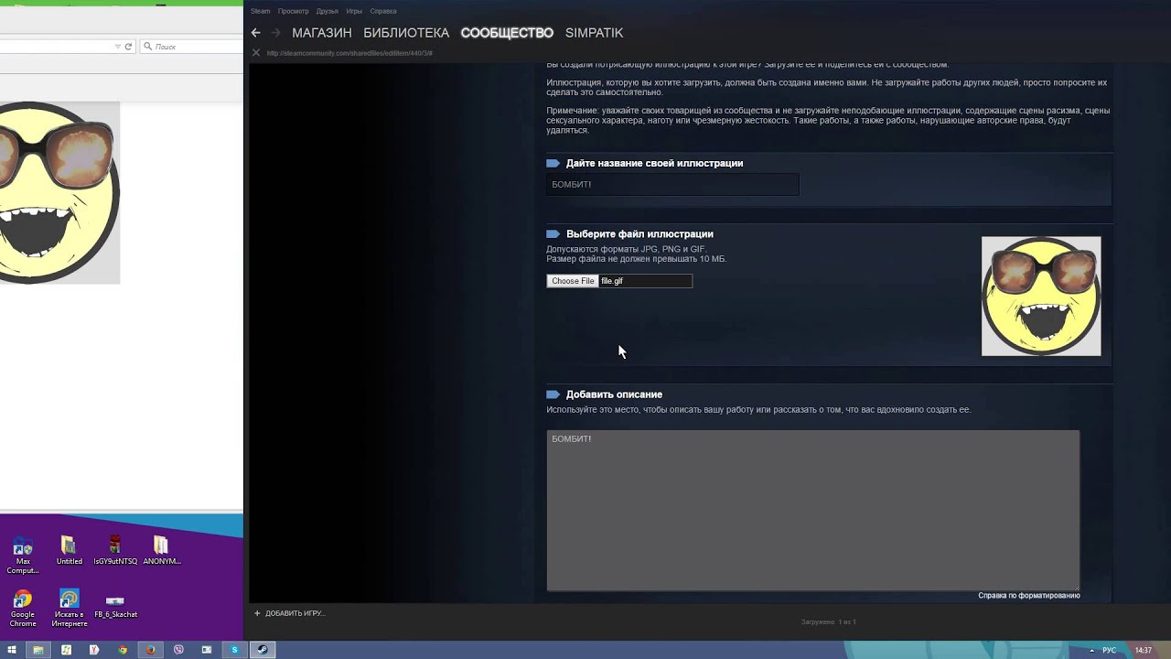This screenshot has width=1171, height=659.
Task: Click Steam's forward navigation arrow
Action: pos(275,33)
